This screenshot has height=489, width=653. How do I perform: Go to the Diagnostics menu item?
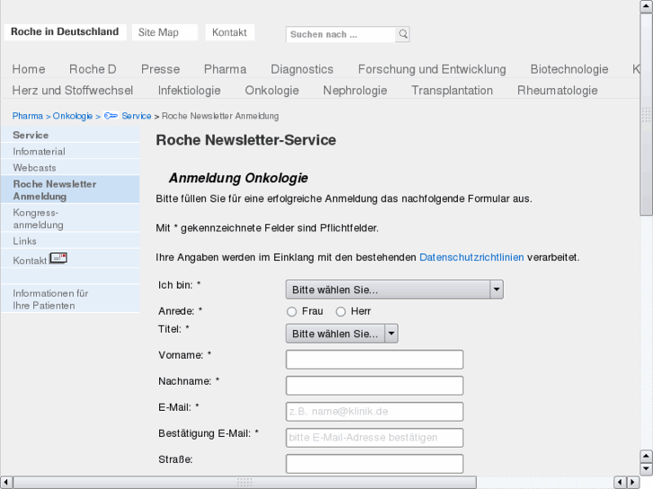coord(302,69)
